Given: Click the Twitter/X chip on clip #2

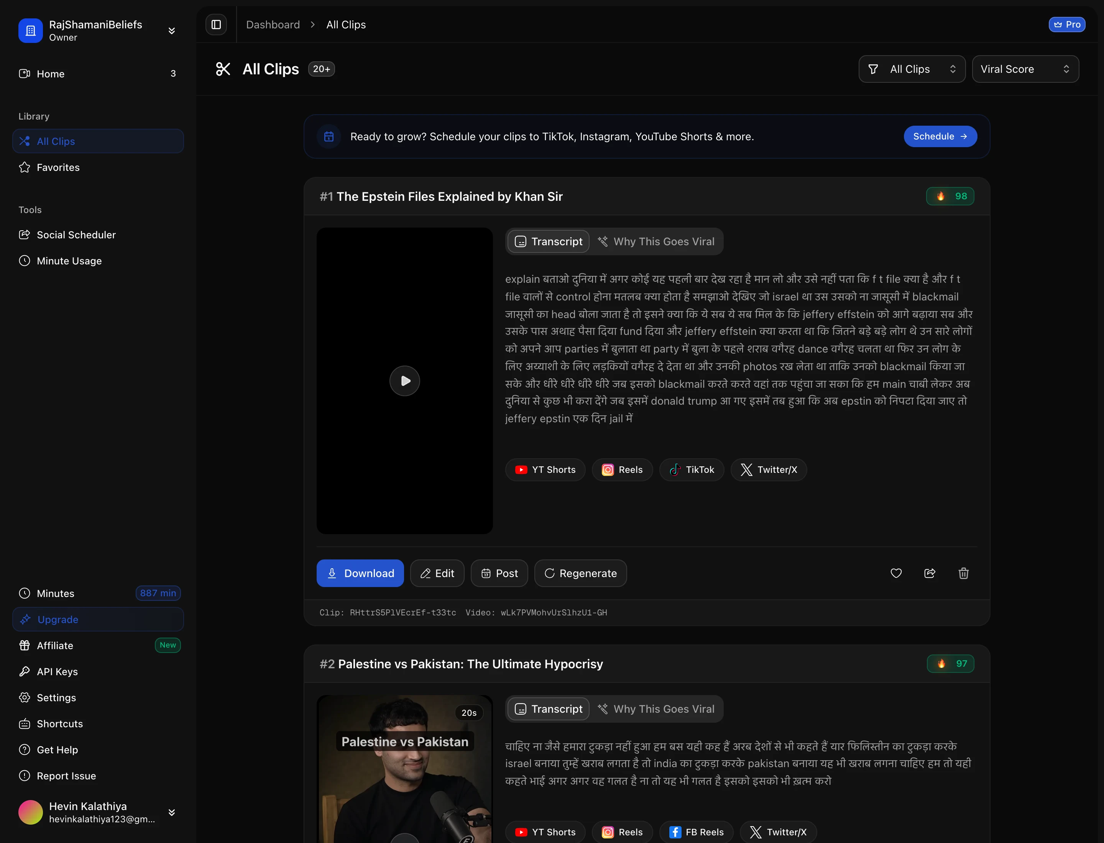Looking at the screenshot, I should click(x=778, y=832).
